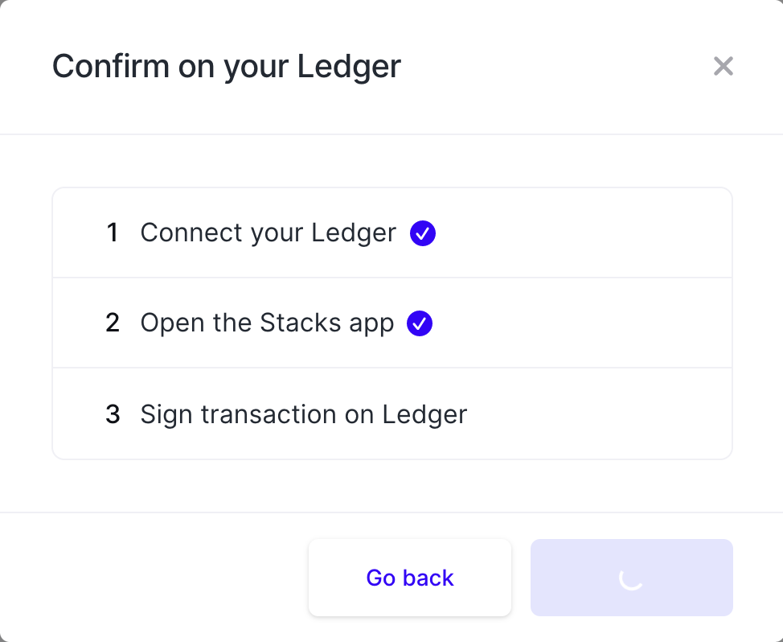Open details for Sign transaction on Ledger step
This screenshot has height=642, width=783.
pos(304,414)
